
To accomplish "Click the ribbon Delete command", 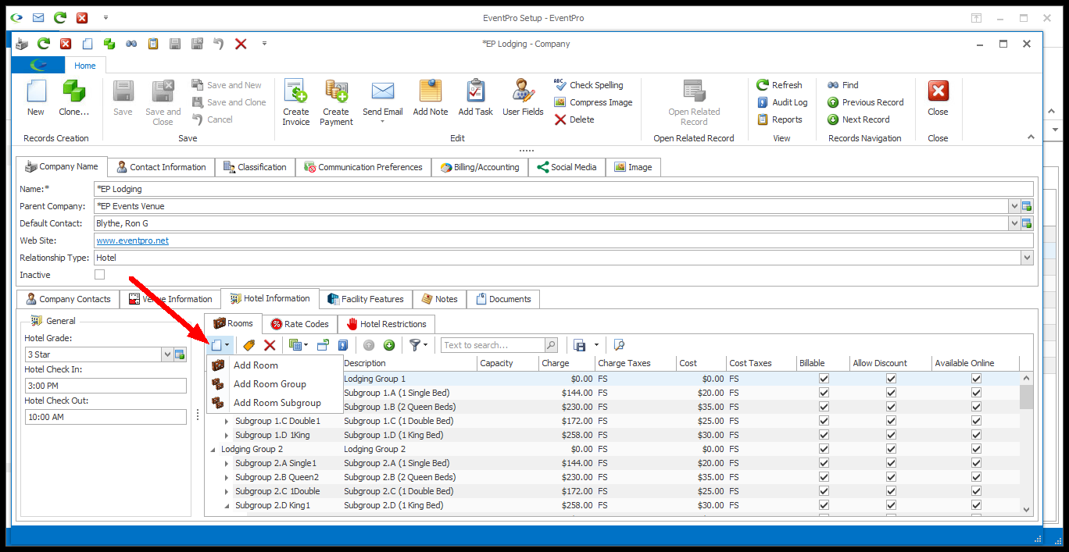I will pyautogui.click(x=574, y=119).
